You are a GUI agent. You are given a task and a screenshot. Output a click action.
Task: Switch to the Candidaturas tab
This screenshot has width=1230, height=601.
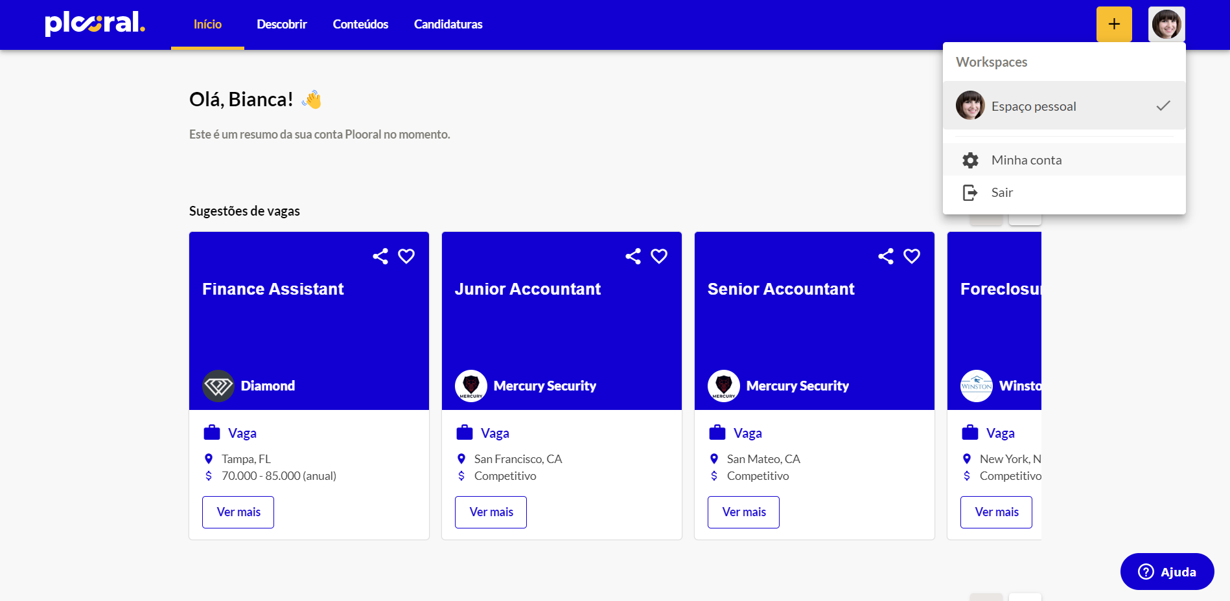pos(448,24)
